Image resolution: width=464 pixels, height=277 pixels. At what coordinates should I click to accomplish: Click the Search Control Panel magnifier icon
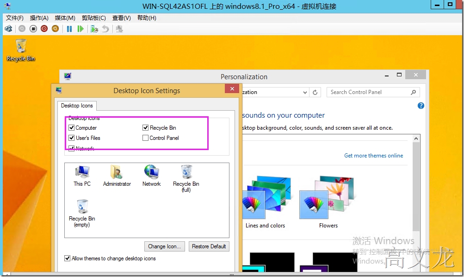pos(414,92)
